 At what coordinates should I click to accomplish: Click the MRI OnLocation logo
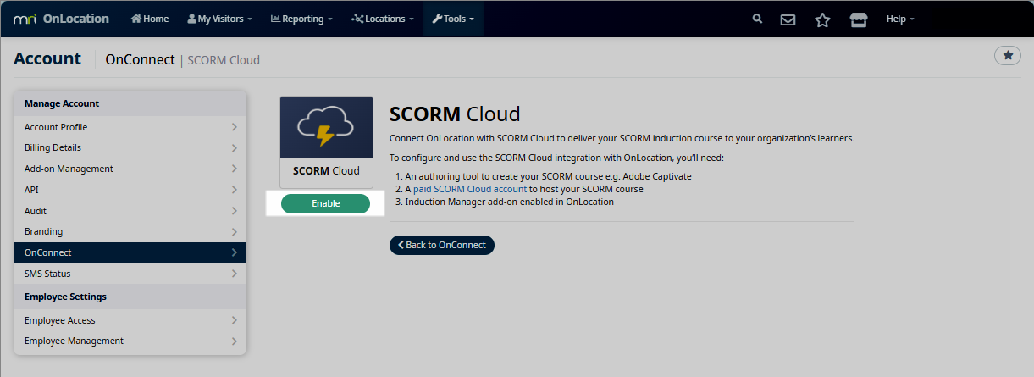pos(61,19)
